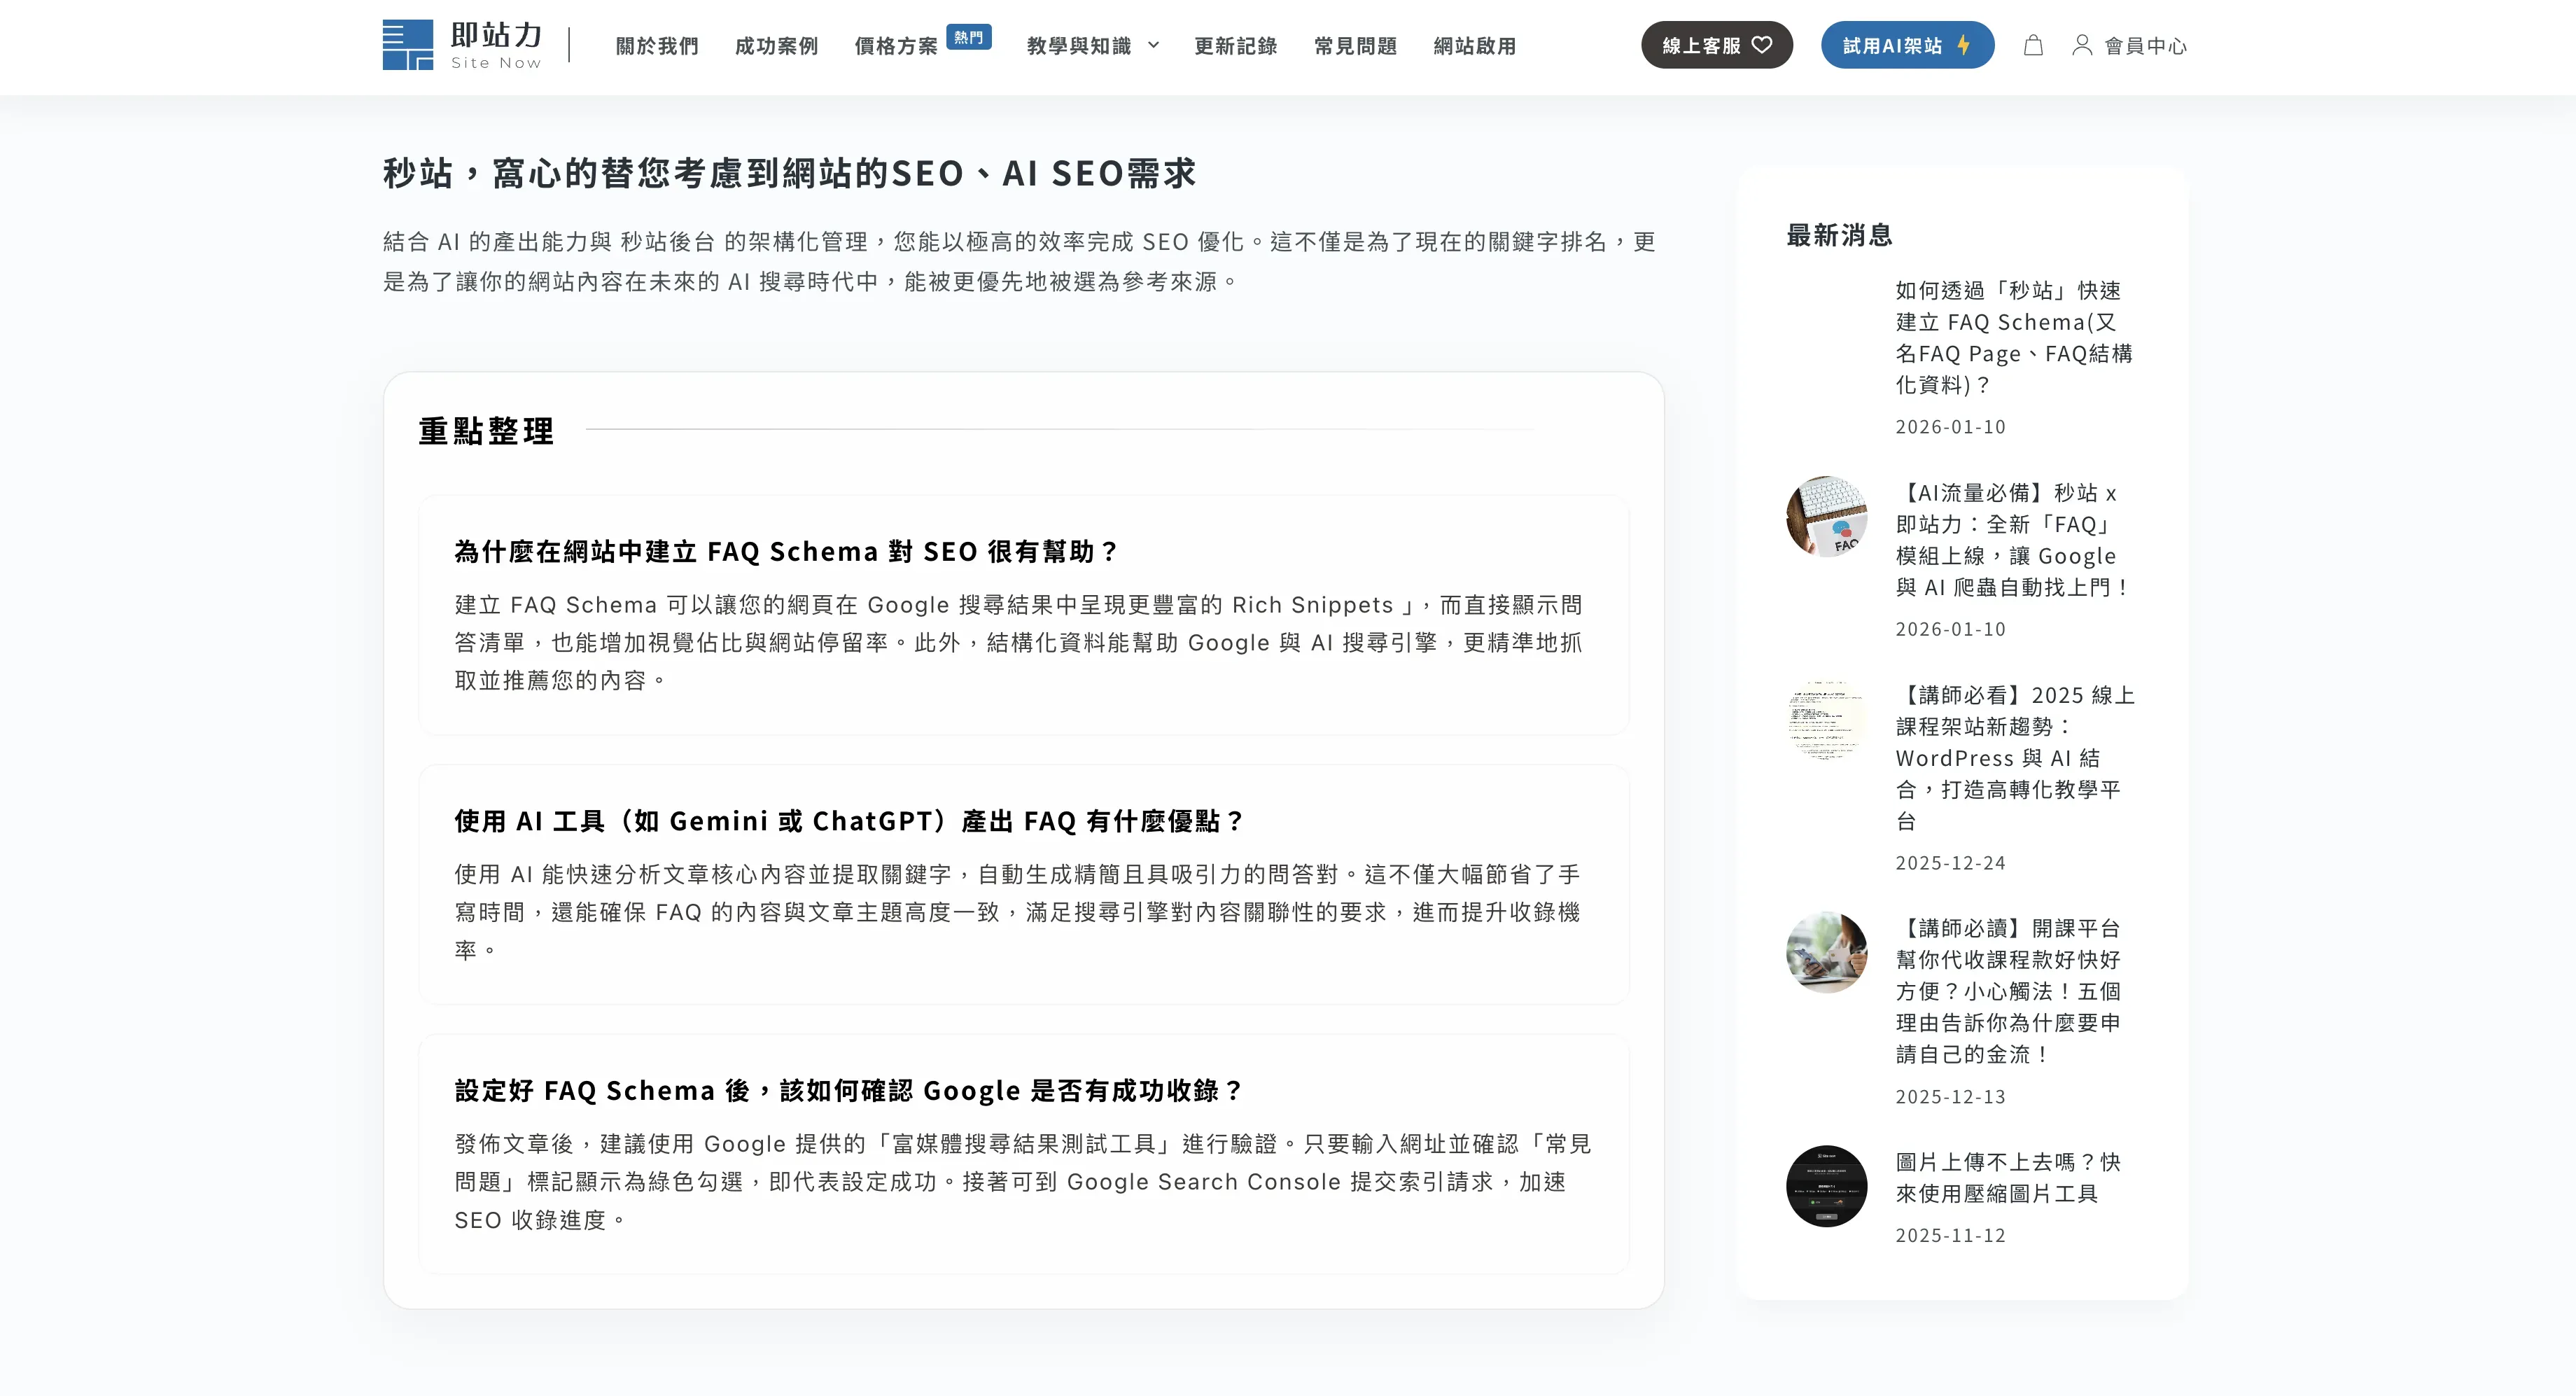The height and width of the screenshot is (1396, 2576).
Task: Open the keyboard FAQ article thumbnail
Action: click(x=1826, y=516)
